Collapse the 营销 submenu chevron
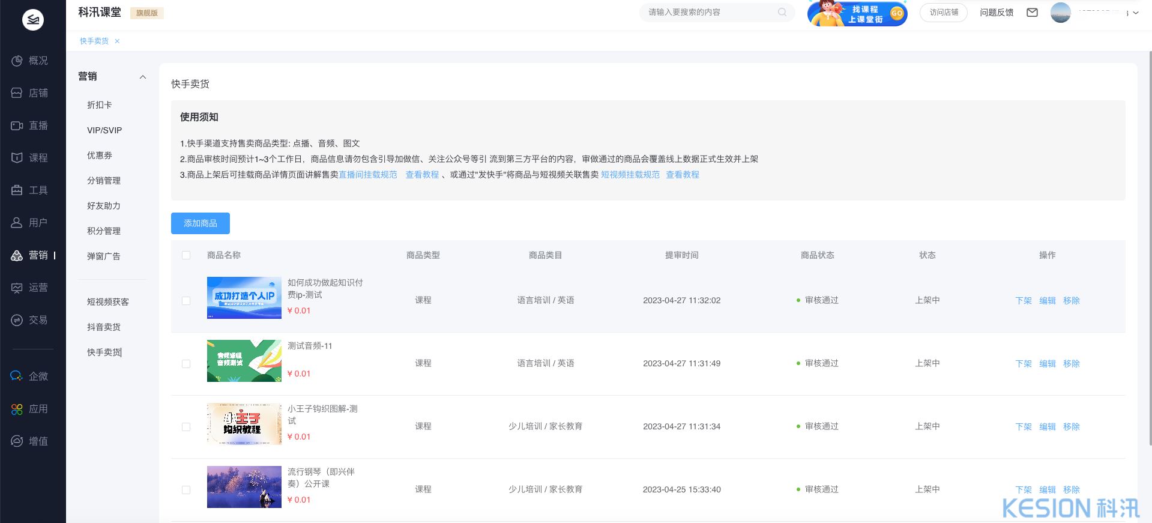 point(143,77)
